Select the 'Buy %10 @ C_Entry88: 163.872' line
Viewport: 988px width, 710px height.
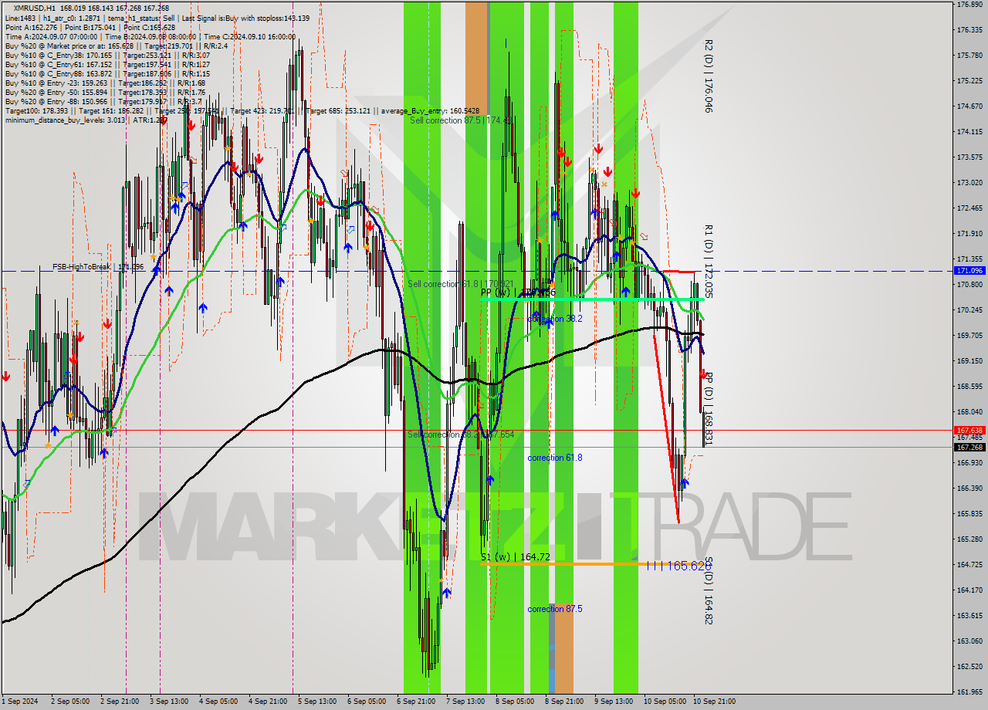tap(107, 73)
